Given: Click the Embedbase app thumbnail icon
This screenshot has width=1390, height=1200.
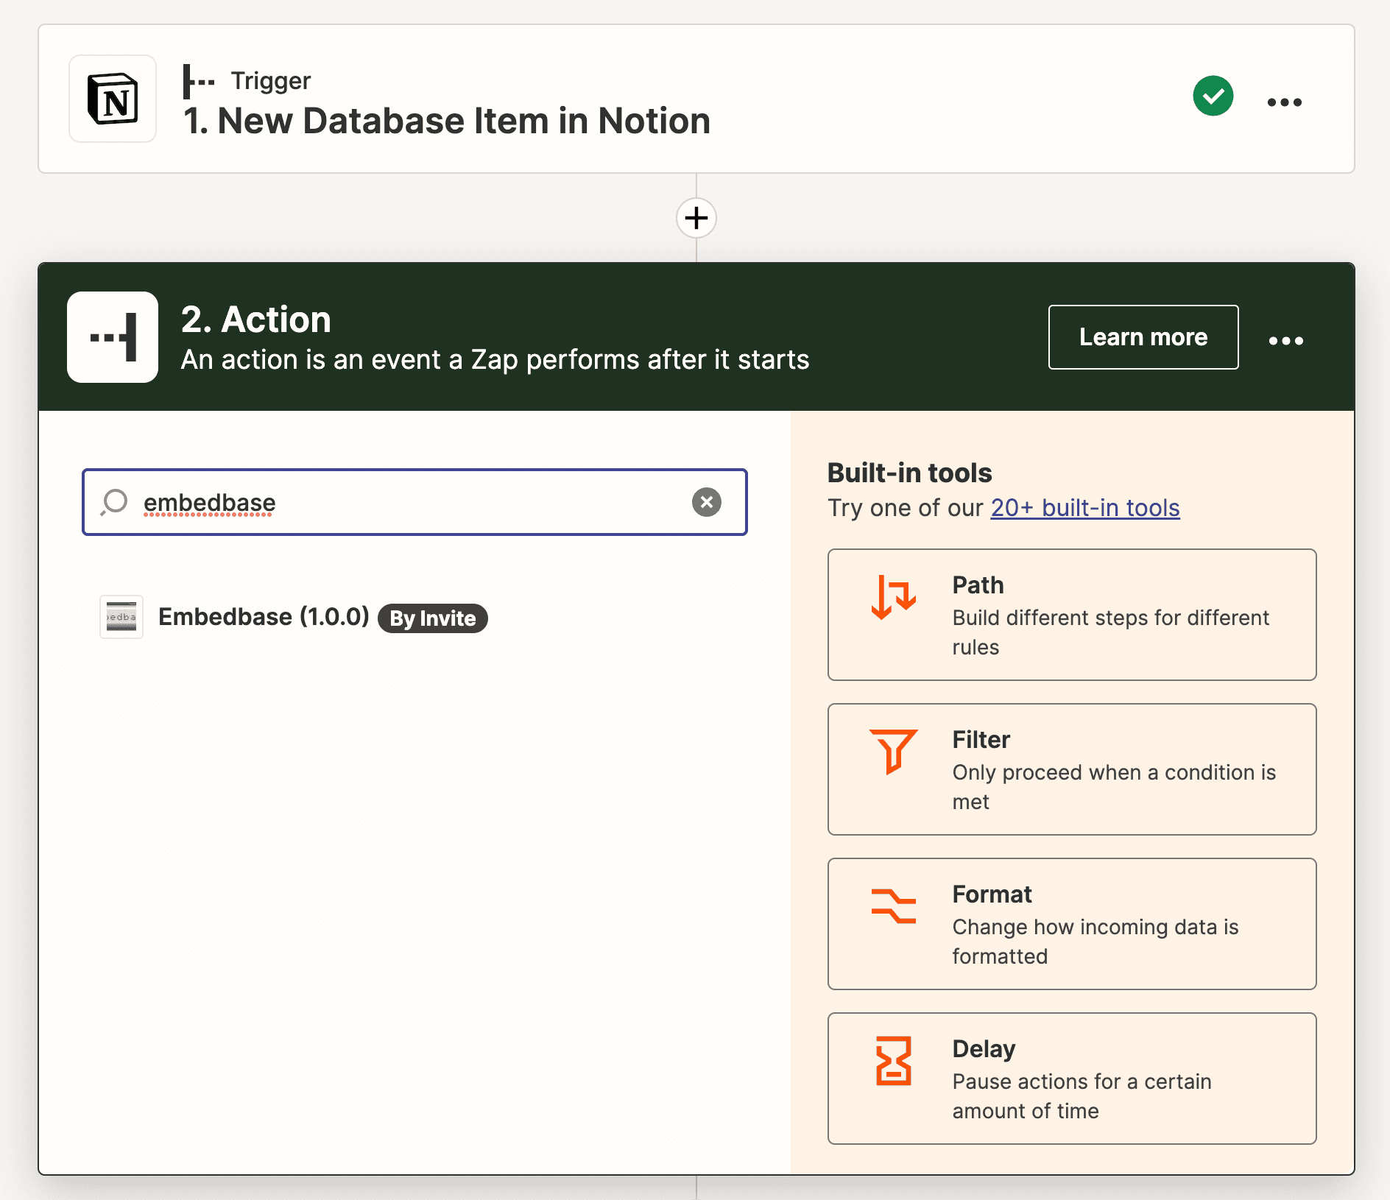Looking at the screenshot, I should point(121,617).
